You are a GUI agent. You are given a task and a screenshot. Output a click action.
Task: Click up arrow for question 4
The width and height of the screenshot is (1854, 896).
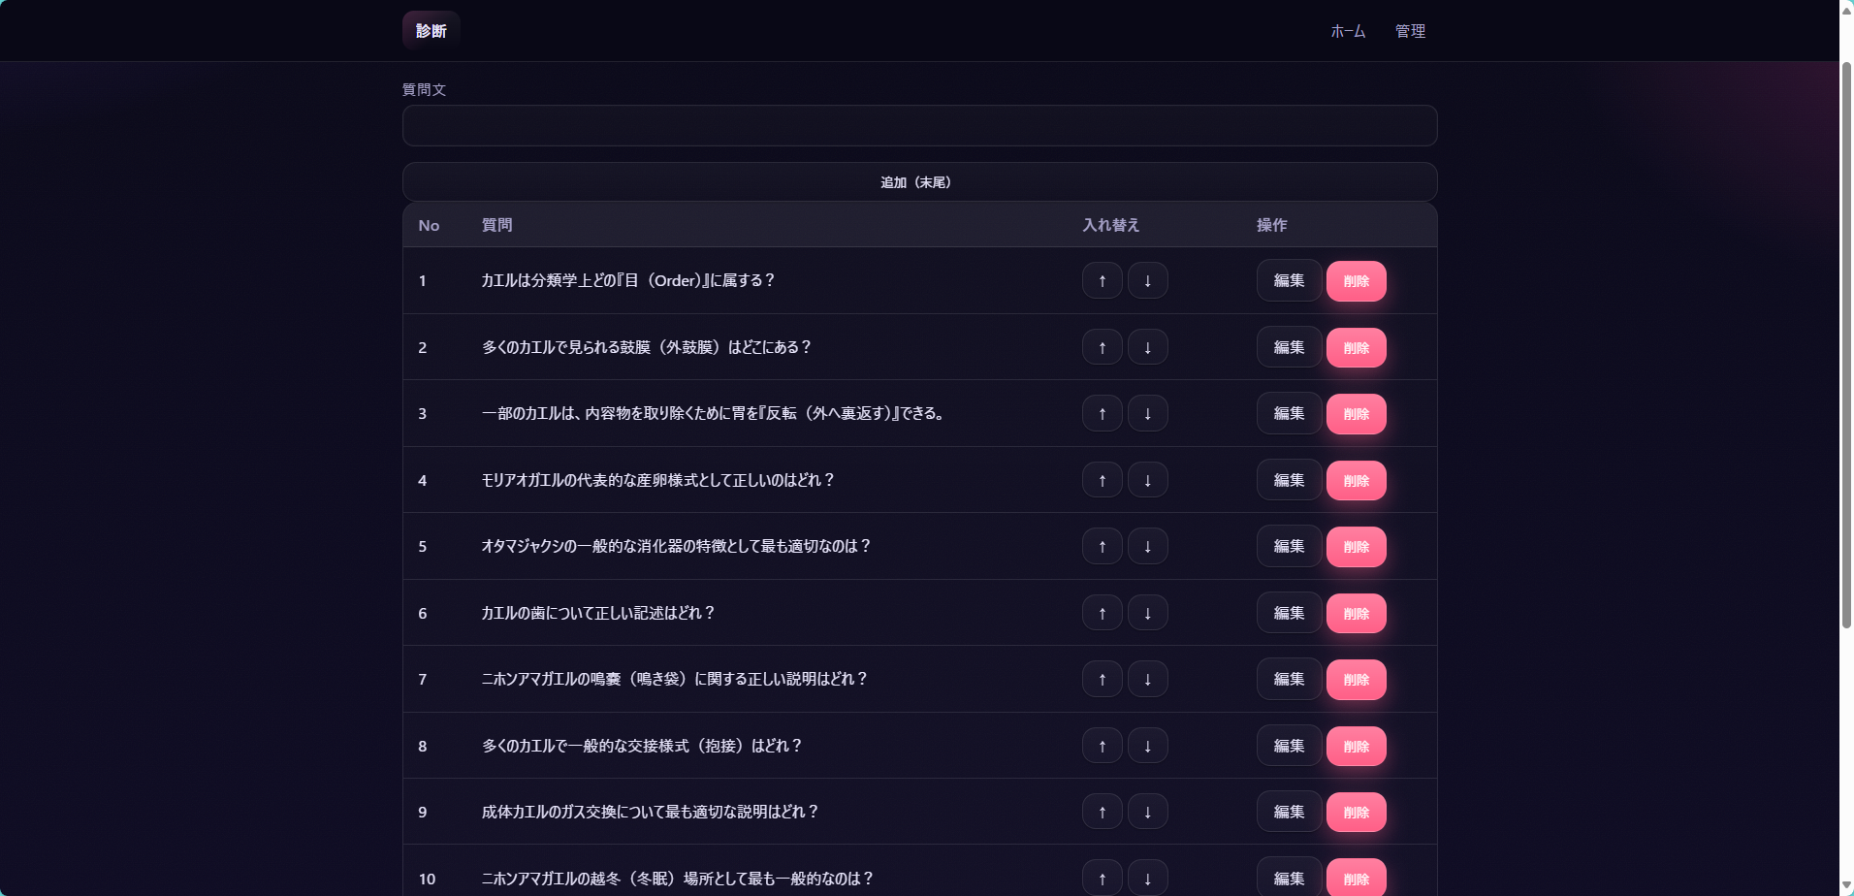click(x=1102, y=480)
